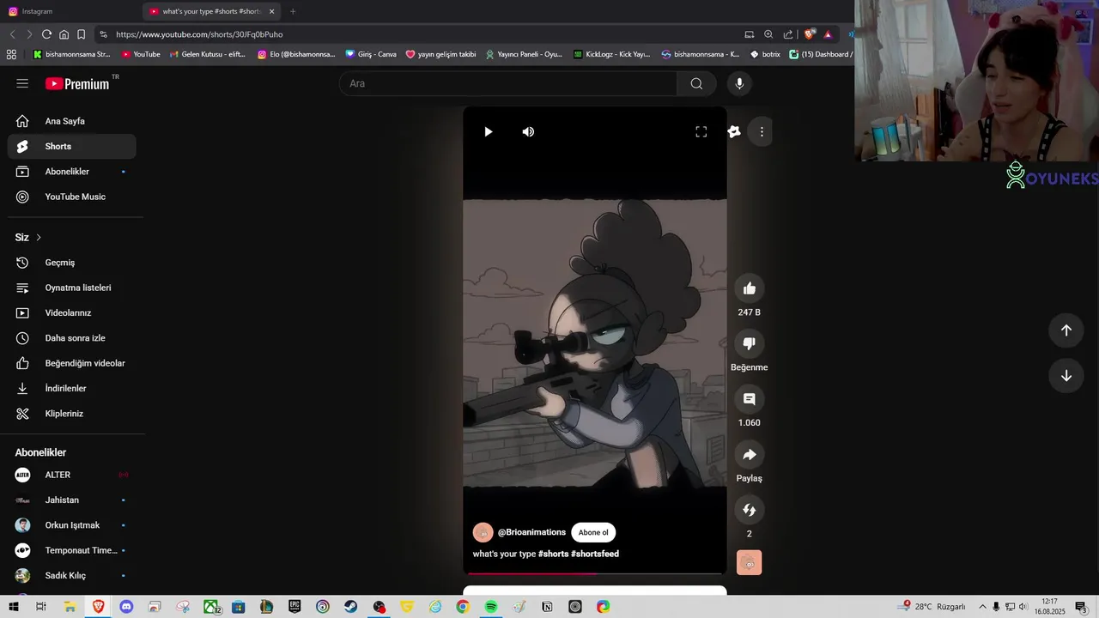Share the Short via Paylaş

pos(750,455)
